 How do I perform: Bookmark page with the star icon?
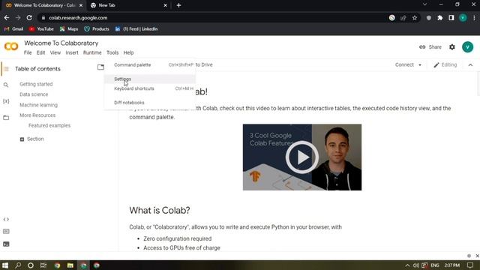click(415, 18)
